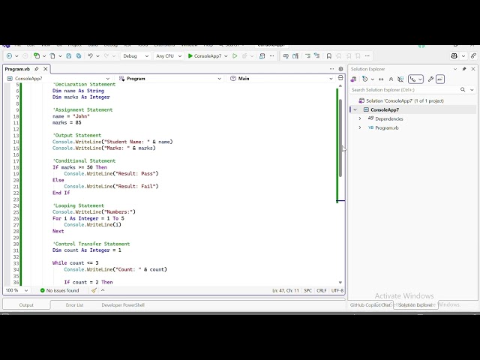Click the main toolbar overflow ellipsis after bookmarks
480x360 pixels.
click(367, 56)
